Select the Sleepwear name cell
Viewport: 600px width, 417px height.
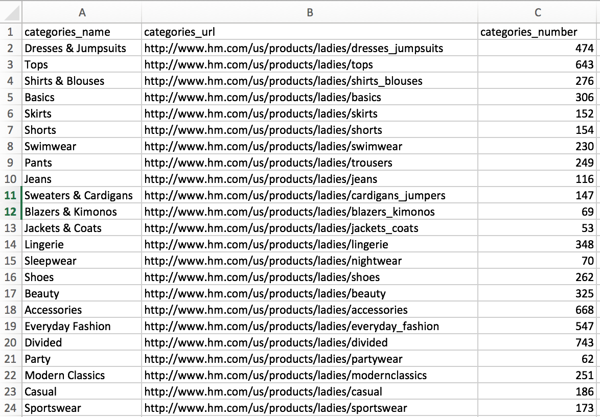pyautogui.click(x=82, y=261)
